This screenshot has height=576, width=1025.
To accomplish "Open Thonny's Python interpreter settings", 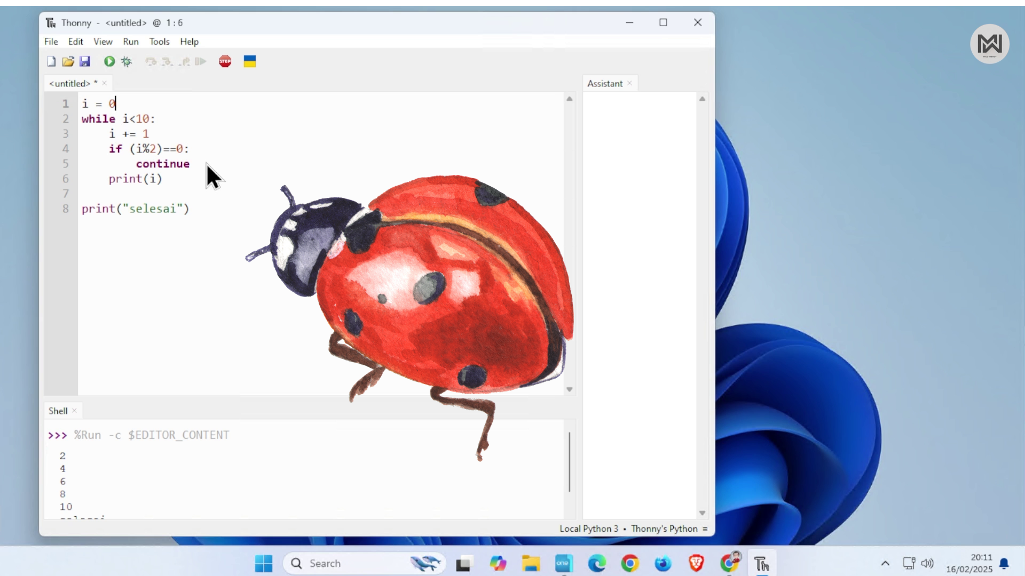I will pyautogui.click(x=664, y=529).
